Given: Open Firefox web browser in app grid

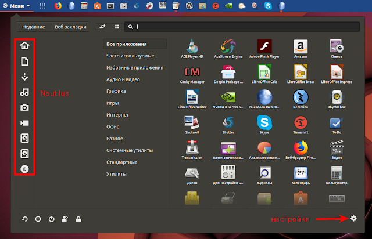Looking at the screenshot, I should 301,150.
